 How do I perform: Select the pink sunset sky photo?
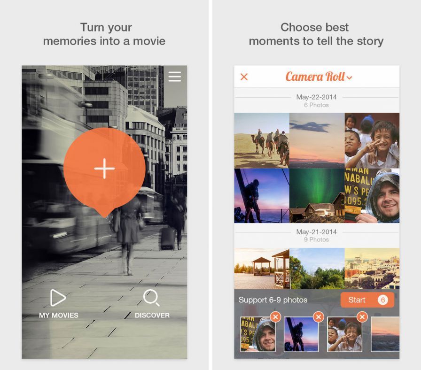pyautogui.click(x=317, y=140)
